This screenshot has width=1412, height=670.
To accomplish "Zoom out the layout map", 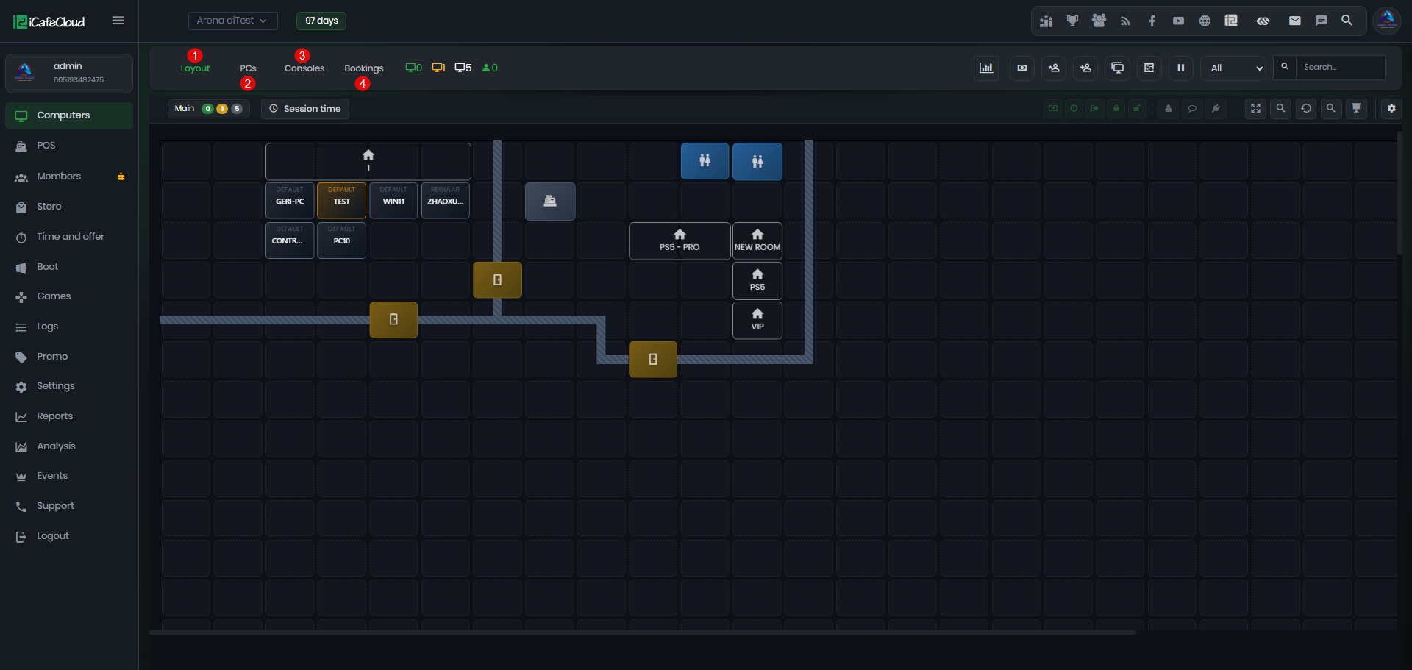I will click(1280, 109).
